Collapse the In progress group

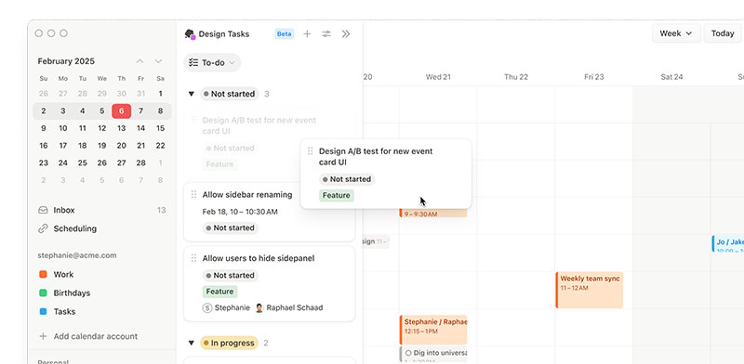(192, 343)
